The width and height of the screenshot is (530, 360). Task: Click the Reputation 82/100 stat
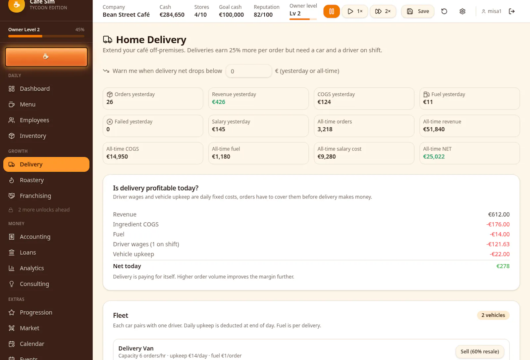click(267, 11)
